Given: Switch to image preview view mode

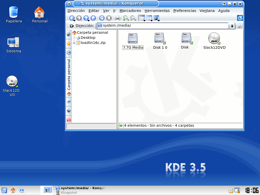Looking at the screenshot, I should [156, 18].
